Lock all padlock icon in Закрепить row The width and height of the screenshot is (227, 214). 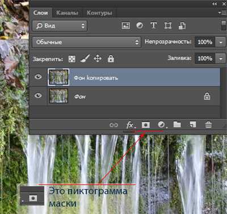[x=111, y=59]
